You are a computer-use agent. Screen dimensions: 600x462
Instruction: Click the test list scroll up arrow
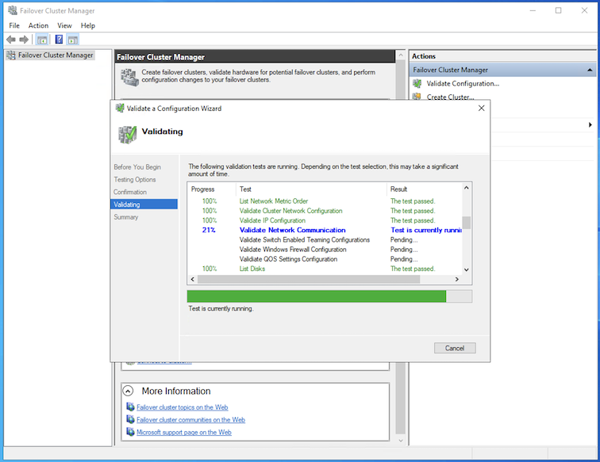[466, 187]
